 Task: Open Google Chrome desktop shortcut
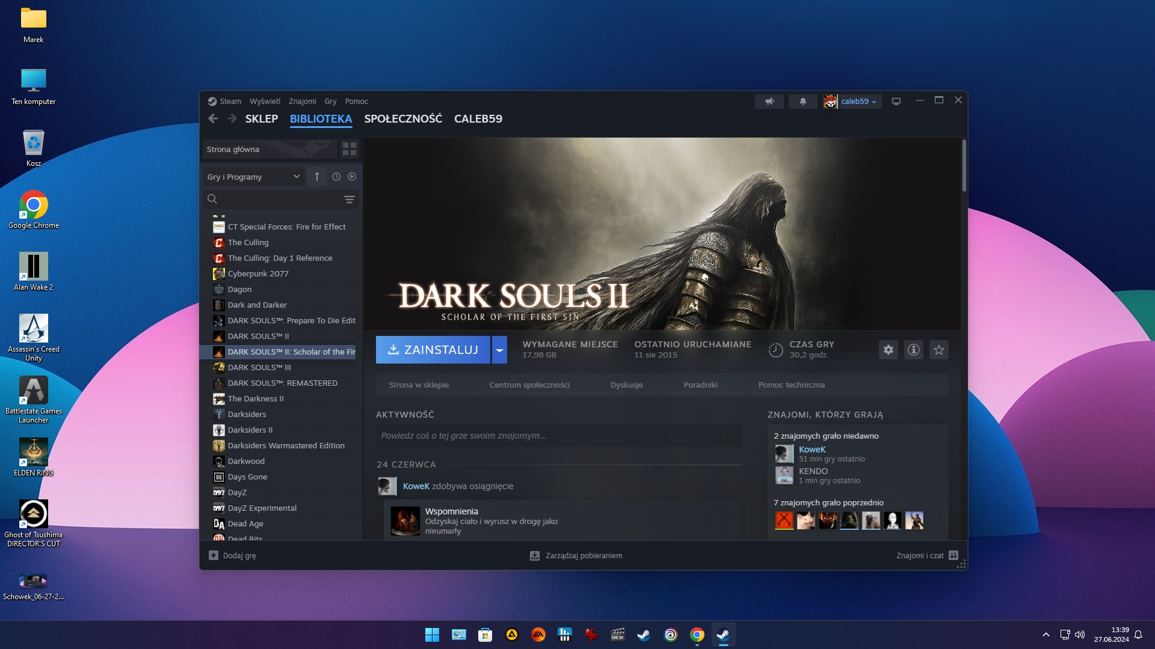click(34, 210)
